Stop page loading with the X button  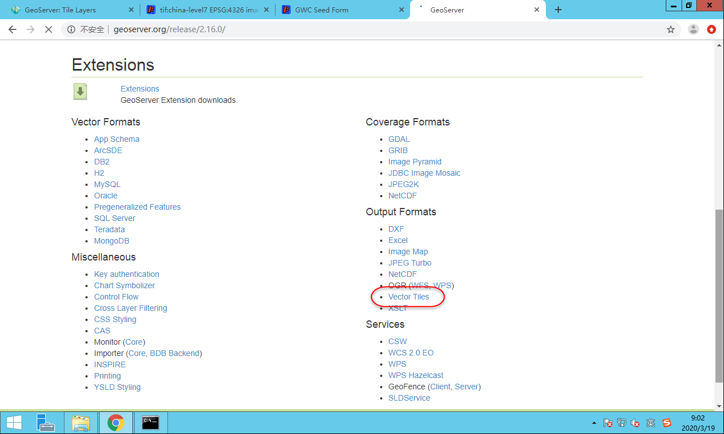[49, 29]
